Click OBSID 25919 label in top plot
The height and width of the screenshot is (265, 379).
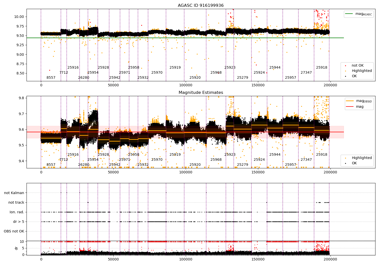[175, 68]
